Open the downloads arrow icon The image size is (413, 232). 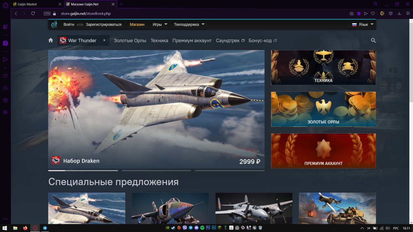pos(399,14)
